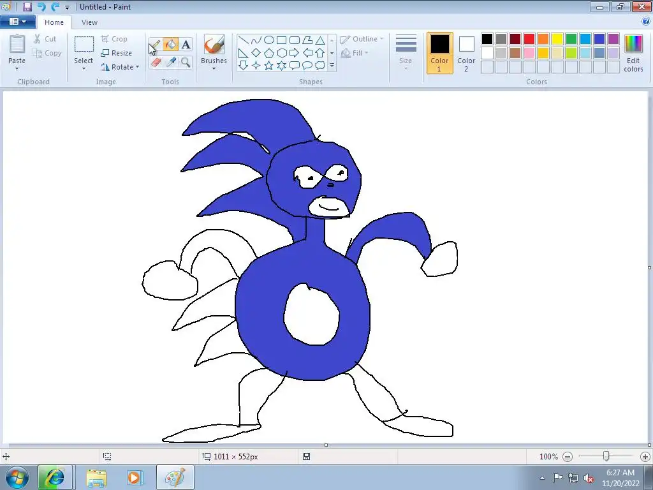The height and width of the screenshot is (490, 653).
Task: Open the Resize dialog
Action: click(117, 53)
